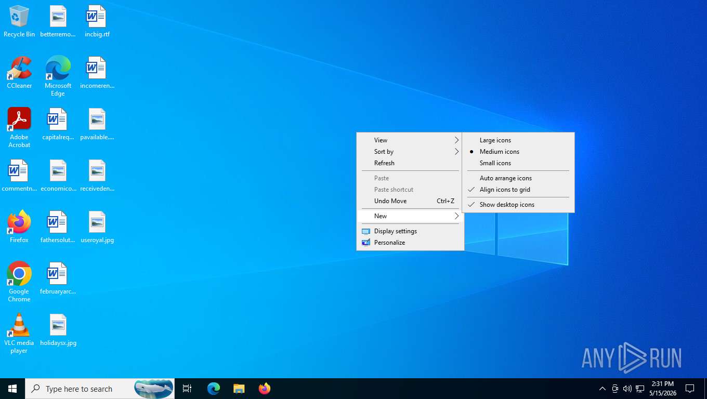The image size is (707, 399).
Task: Open the Recycle Bin icon
Action: (x=19, y=21)
